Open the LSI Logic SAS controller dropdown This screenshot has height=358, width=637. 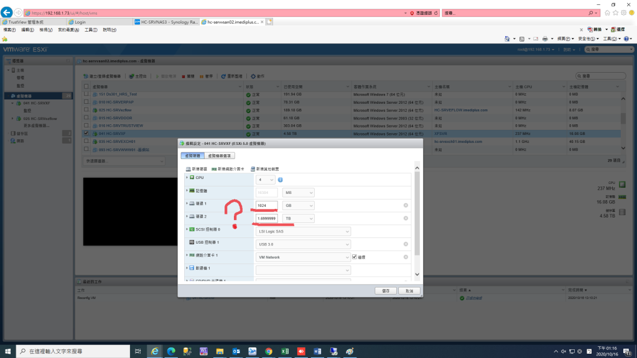point(303,231)
